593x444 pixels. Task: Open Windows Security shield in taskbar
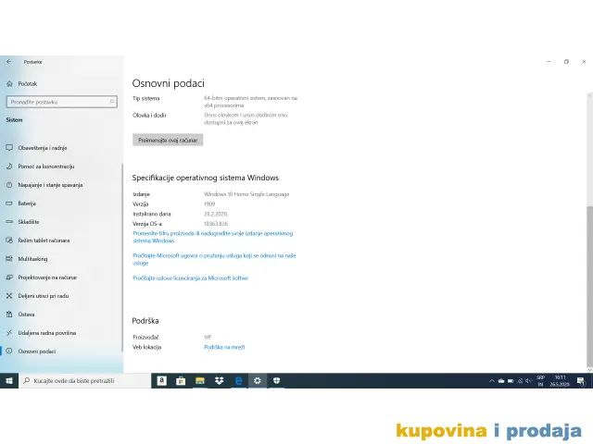(x=276, y=380)
